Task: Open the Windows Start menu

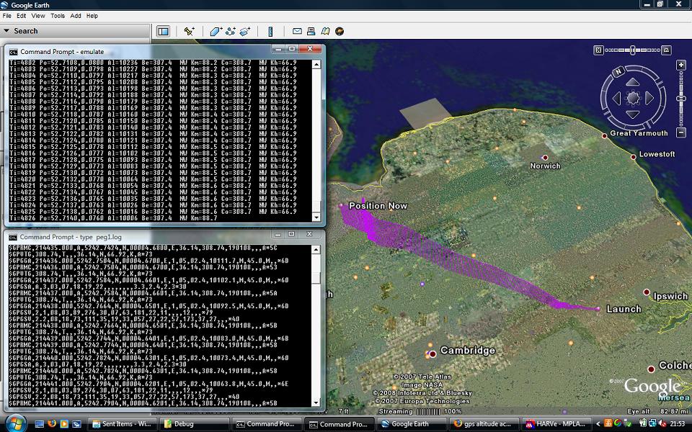Action: 16,423
